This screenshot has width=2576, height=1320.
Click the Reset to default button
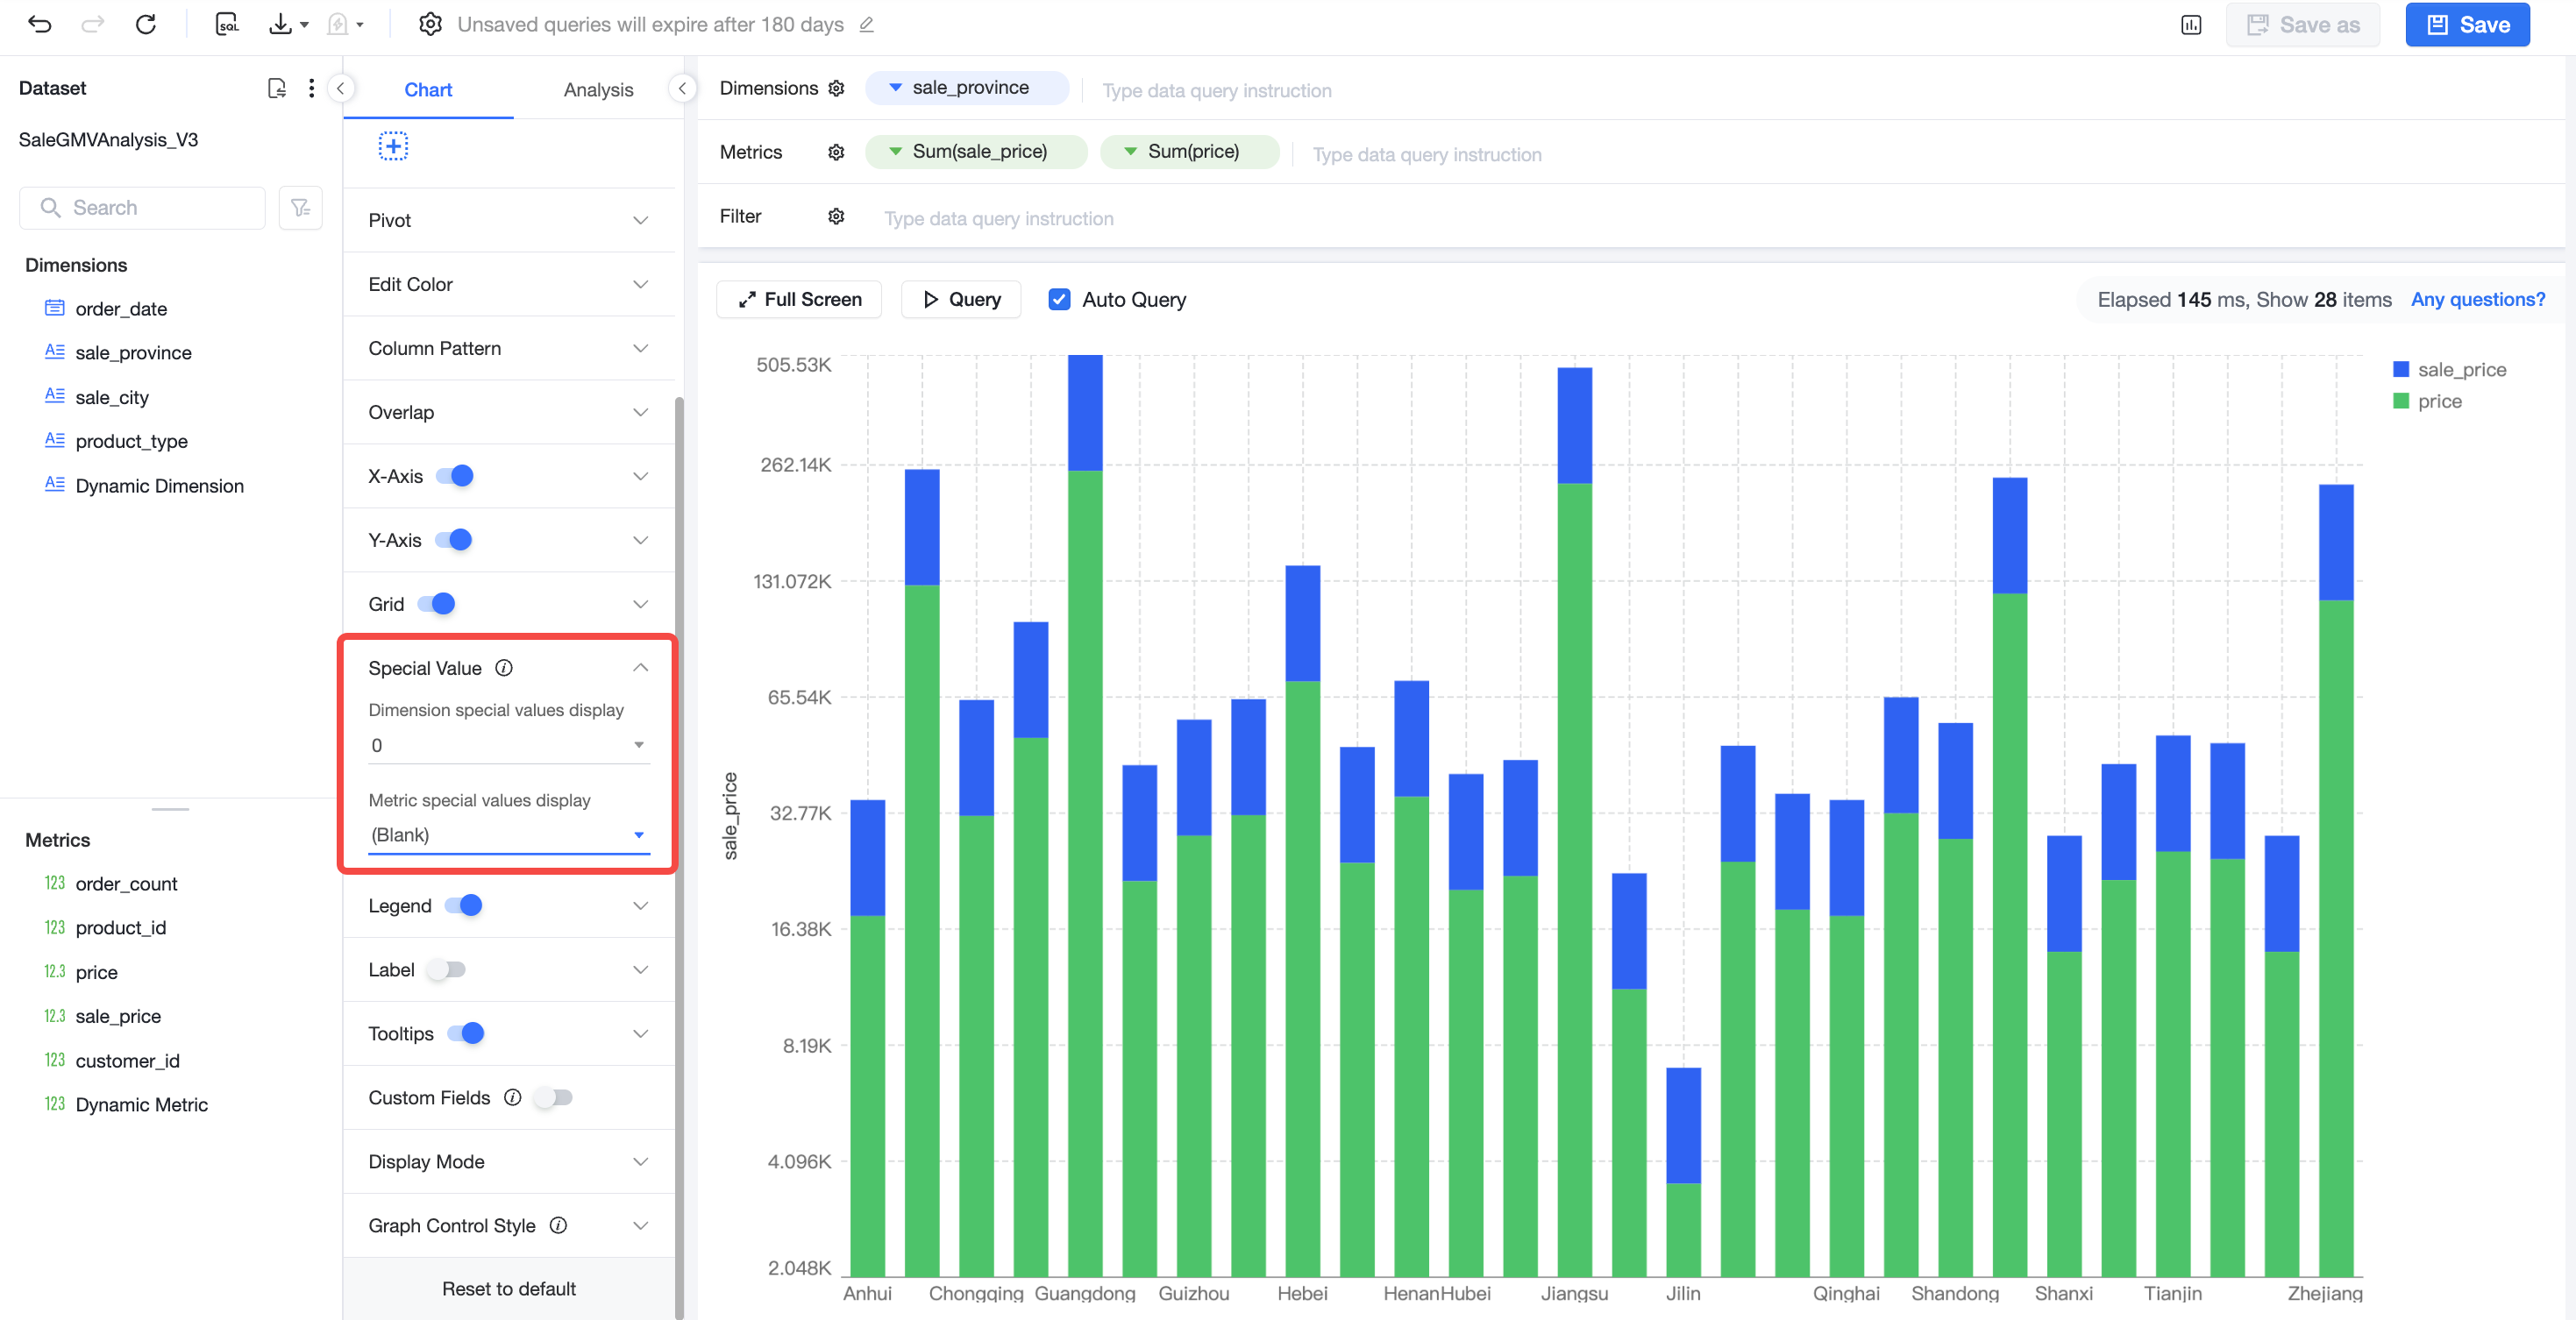point(508,1288)
